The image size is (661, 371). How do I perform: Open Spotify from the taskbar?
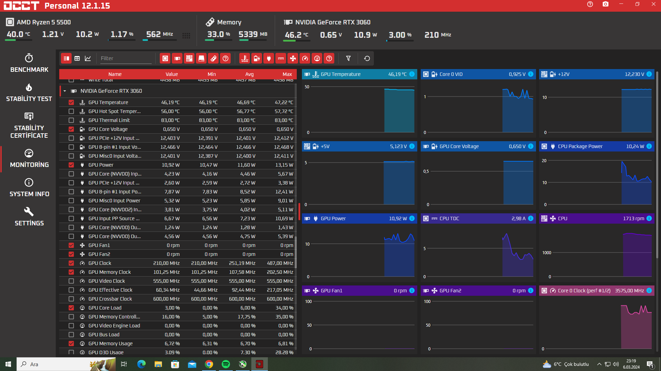pyautogui.click(x=226, y=364)
